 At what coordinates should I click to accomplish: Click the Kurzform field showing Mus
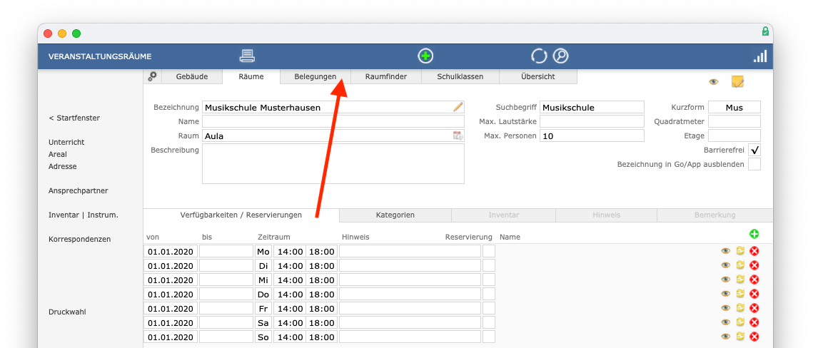[x=734, y=107]
